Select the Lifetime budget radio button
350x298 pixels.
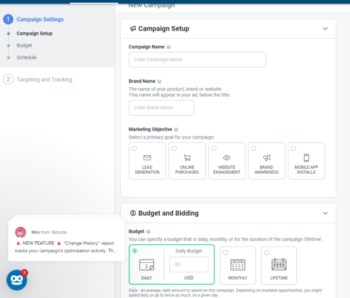(x=266, y=252)
